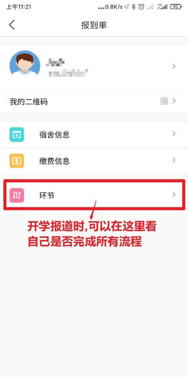Viewport: 188px width, 377px height.
Task: Expand 宿舍信息 row chevron
Action: coord(174,134)
